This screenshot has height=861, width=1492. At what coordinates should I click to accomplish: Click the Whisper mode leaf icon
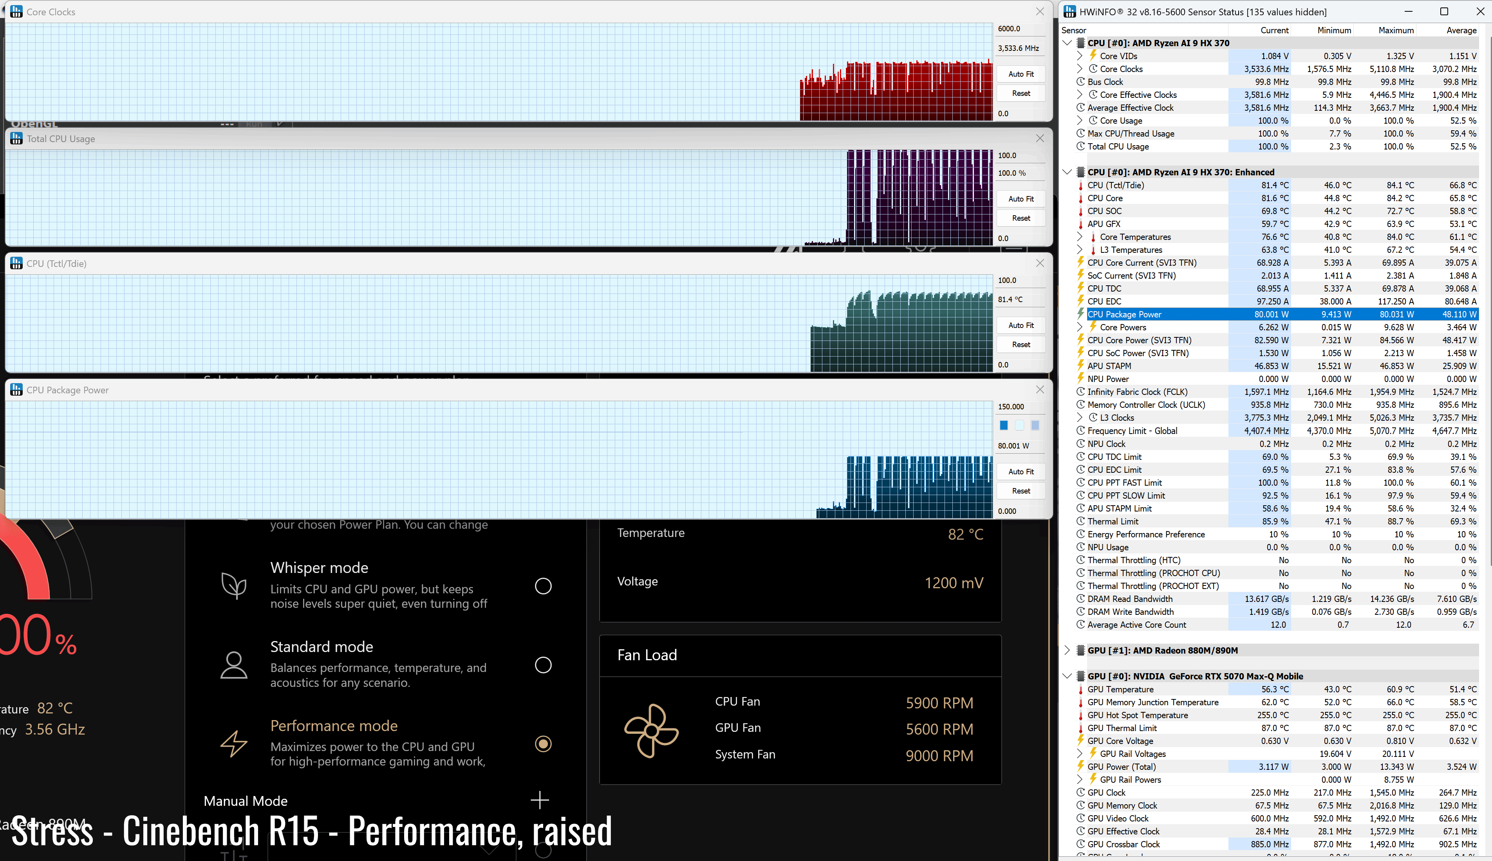point(234,585)
